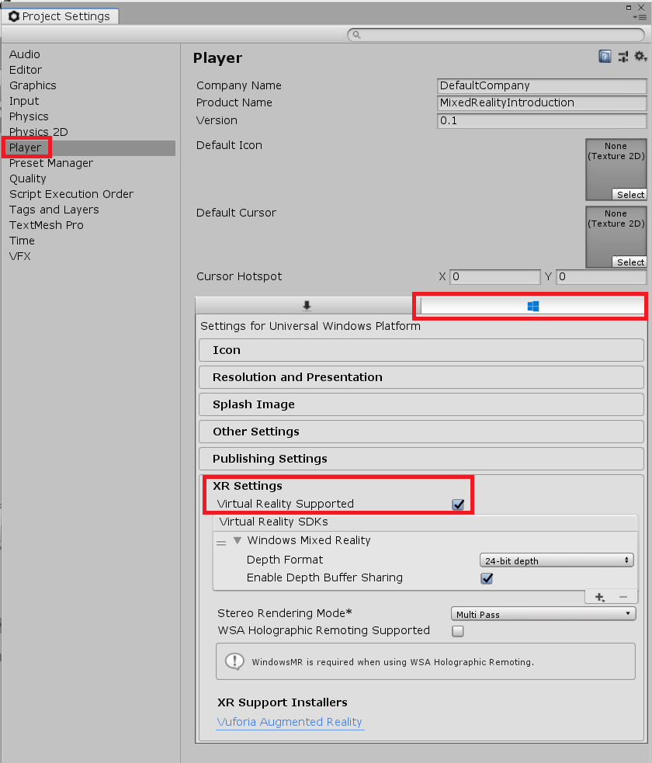Toggle Enable Depth Buffer Sharing checkbox
The width and height of the screenshot is (652, 763).
pyautogui.click(x=487, y=578)
